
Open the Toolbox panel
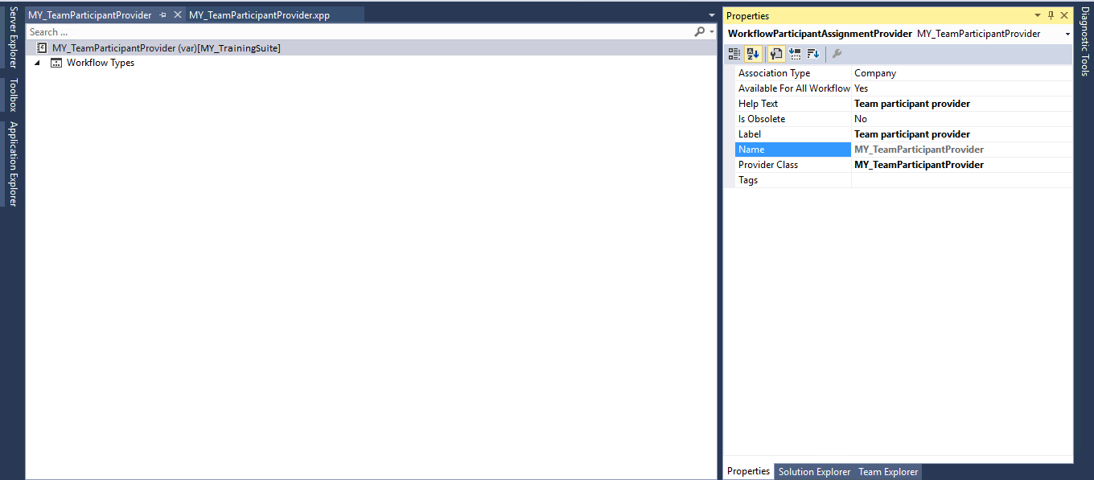(x=10, y=94)
